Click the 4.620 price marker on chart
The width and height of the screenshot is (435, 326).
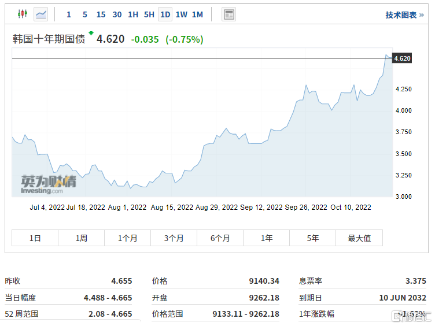[x=402, y=58]
